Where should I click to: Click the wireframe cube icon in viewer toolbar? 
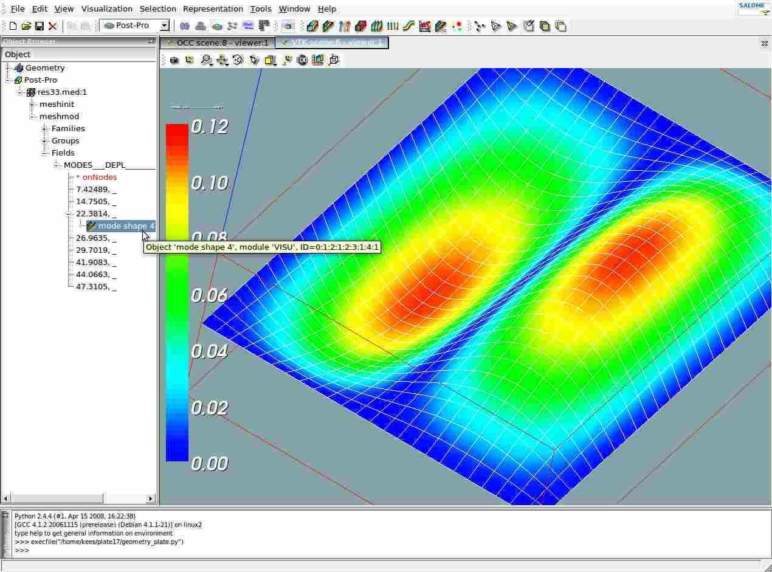(x=333, y=60)
